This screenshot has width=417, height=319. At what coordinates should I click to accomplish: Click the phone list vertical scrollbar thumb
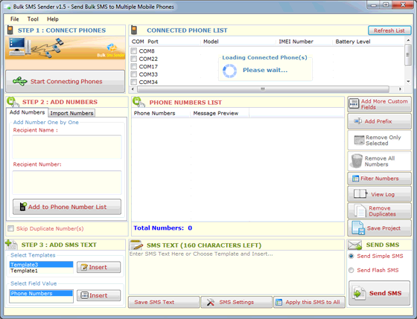[x=408, y=55]
